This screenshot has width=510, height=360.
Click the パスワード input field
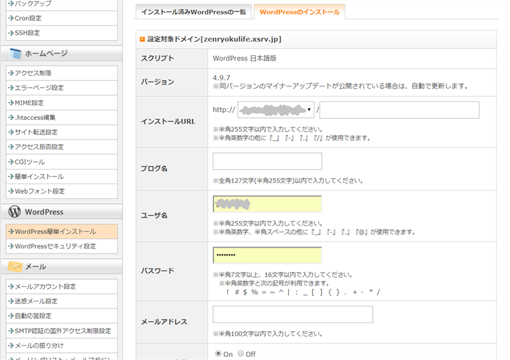(x=267, y=255)
